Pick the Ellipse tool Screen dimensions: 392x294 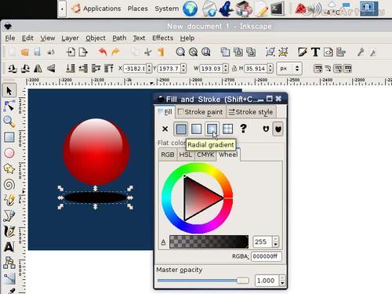click(9, 153)
